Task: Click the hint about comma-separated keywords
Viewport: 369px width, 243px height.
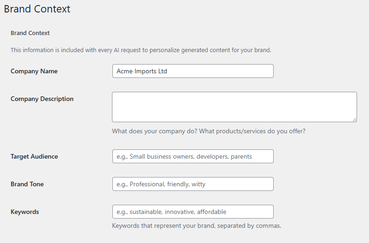Action: coord(197,226)
